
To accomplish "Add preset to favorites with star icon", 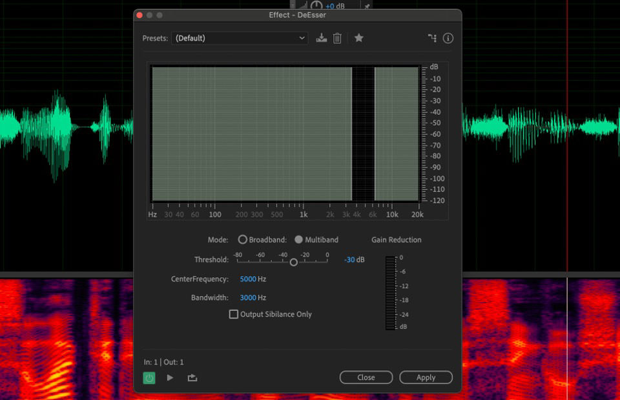I will click(x=358, y=38).
